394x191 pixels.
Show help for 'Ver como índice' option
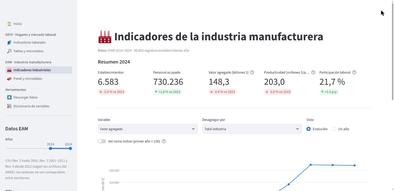[x=164, y=141]
